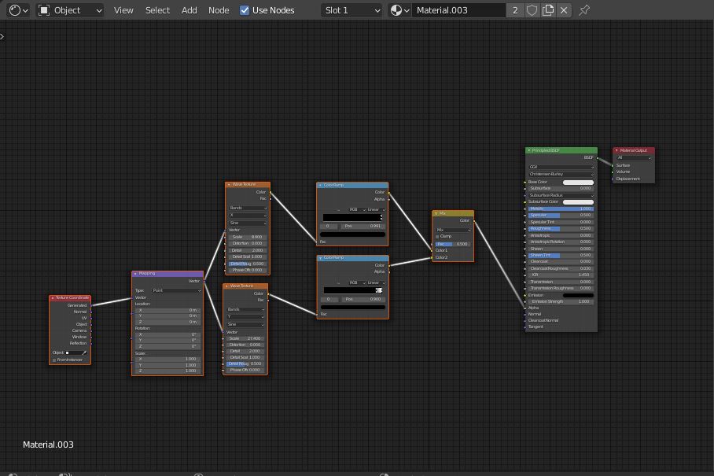Viewport: 714px width, 476px height.
Task: Collapse the Principled BSDF node
Action: pos(528,150)
